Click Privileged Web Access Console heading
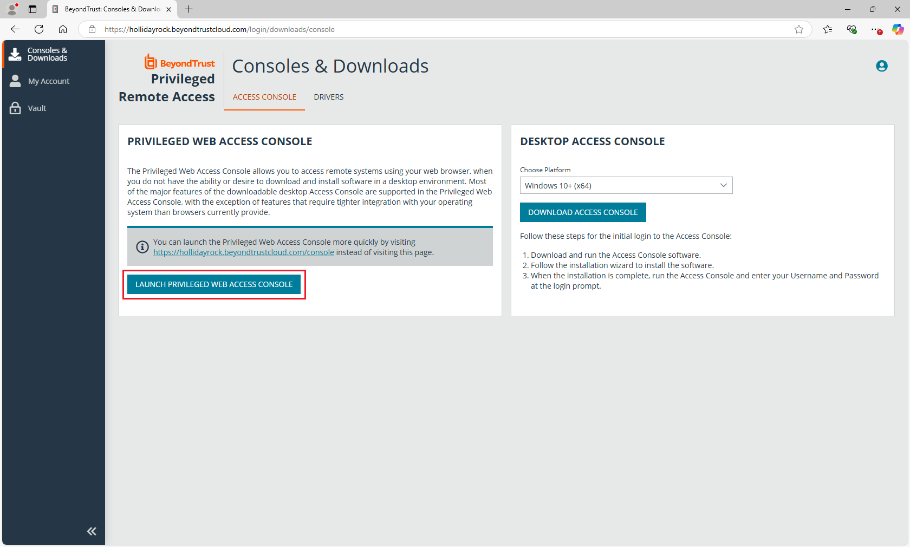The width and height of the screenshot is (910, 547). tap(220, 141)
